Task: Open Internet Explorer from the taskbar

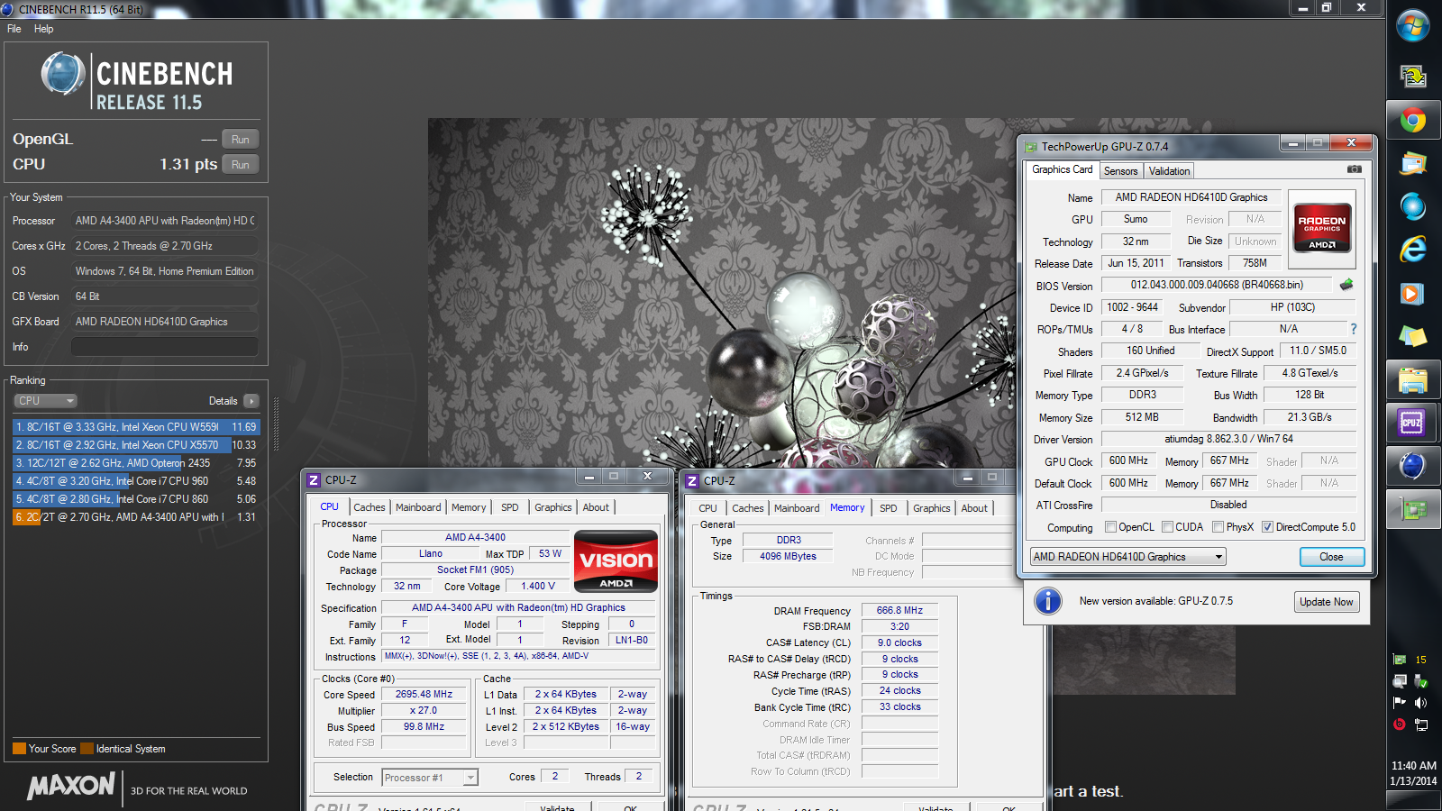Action: (x=1413, y=250)
